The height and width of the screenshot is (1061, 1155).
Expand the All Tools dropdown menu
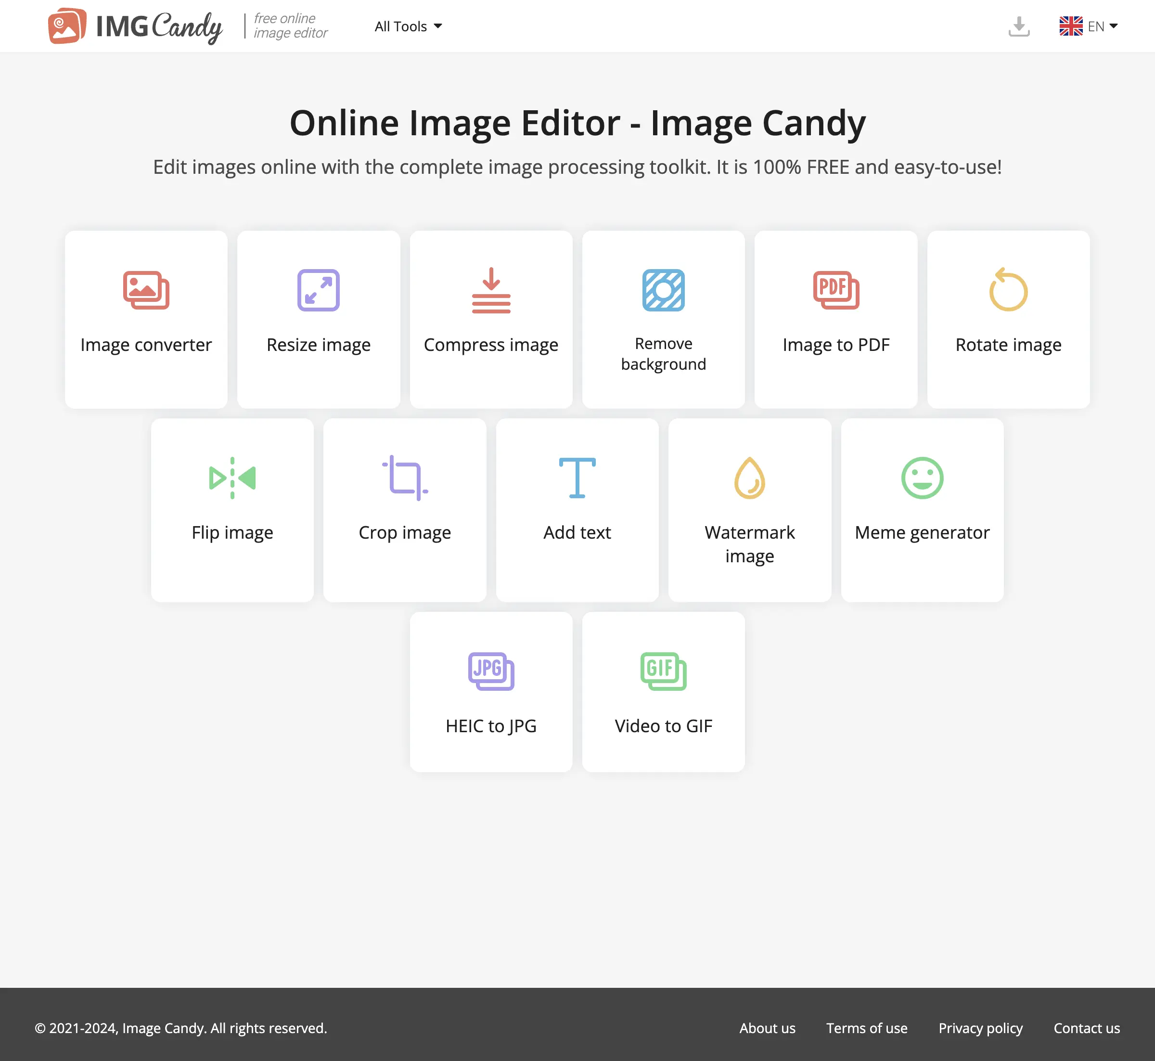click(x=408, y=26)
